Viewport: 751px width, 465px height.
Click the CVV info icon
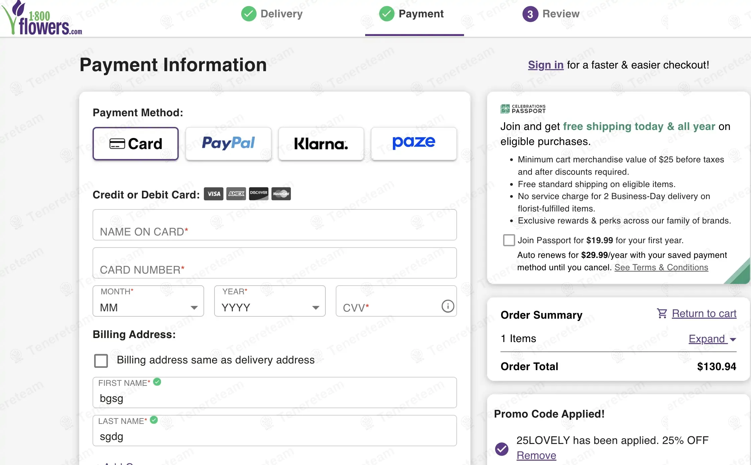coord(448,306)
